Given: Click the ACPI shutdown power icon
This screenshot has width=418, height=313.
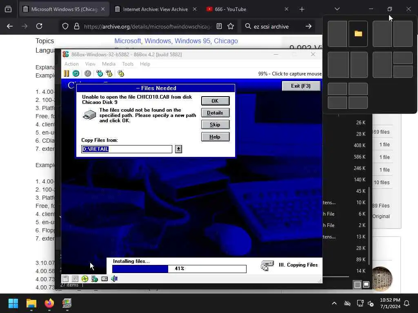Looking at the screenshot, I should [x=88, y=73].
